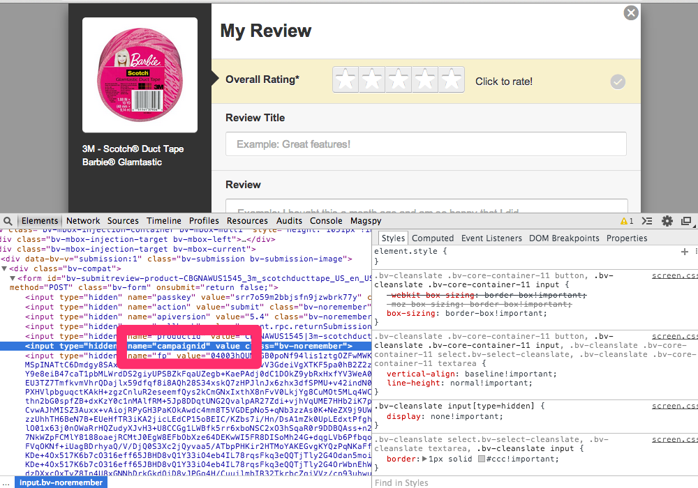The height and width of the screenshot is (488, 698).
Task: Open screen.css link for border rule
Action: [x=674, y=440]
